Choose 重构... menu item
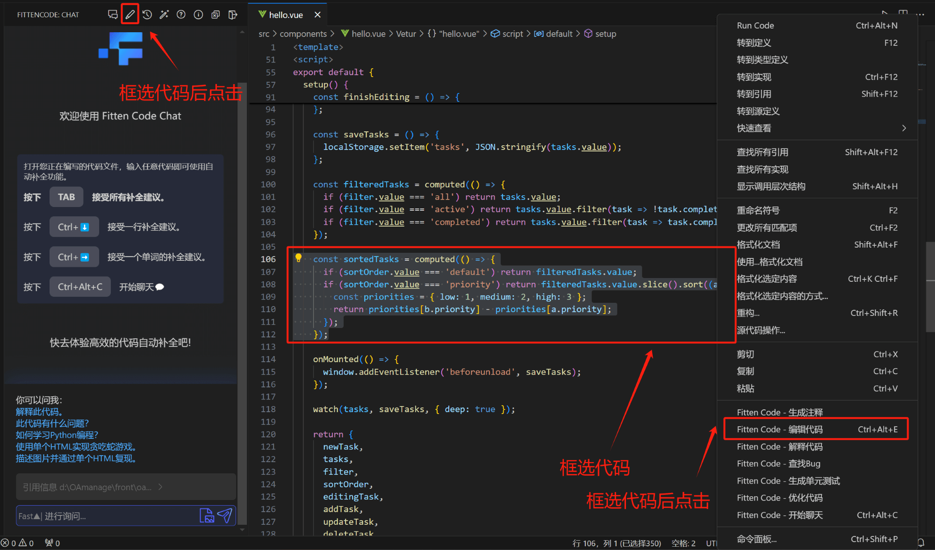 pyautogui.click(x=817, y=313)
